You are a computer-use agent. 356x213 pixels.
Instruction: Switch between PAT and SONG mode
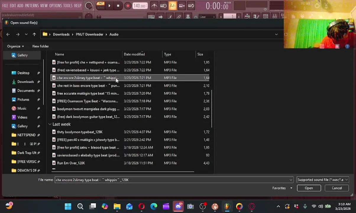point(100,5)
